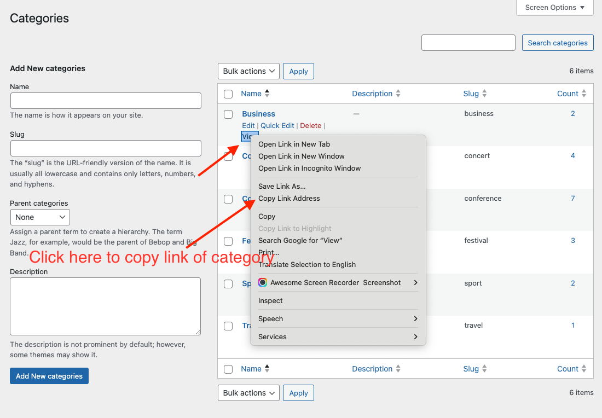
Task: Tick the checkbox for the sport row
Action: click(228, 283)
